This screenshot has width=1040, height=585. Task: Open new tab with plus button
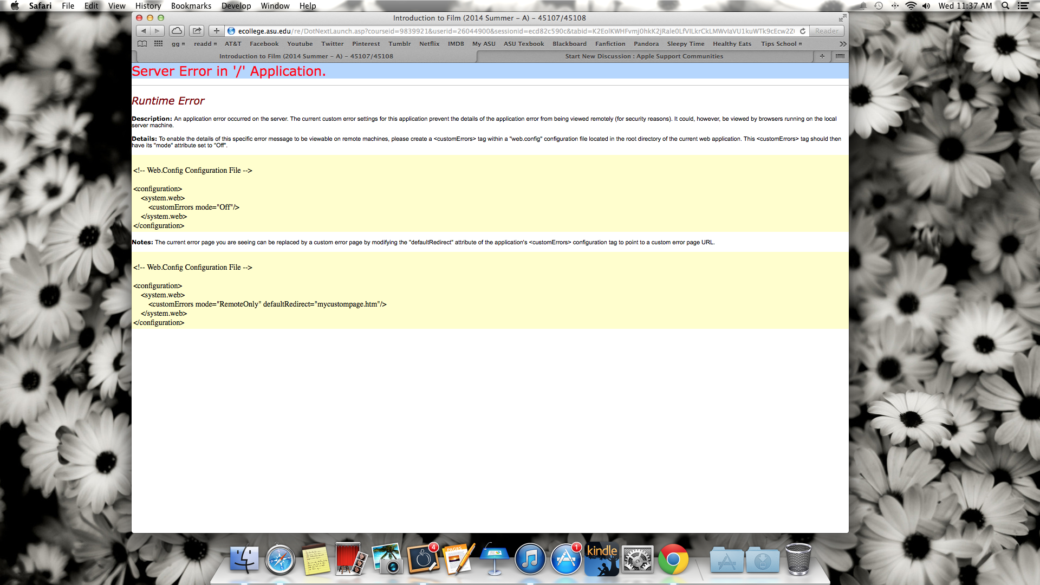coord(822,56)
